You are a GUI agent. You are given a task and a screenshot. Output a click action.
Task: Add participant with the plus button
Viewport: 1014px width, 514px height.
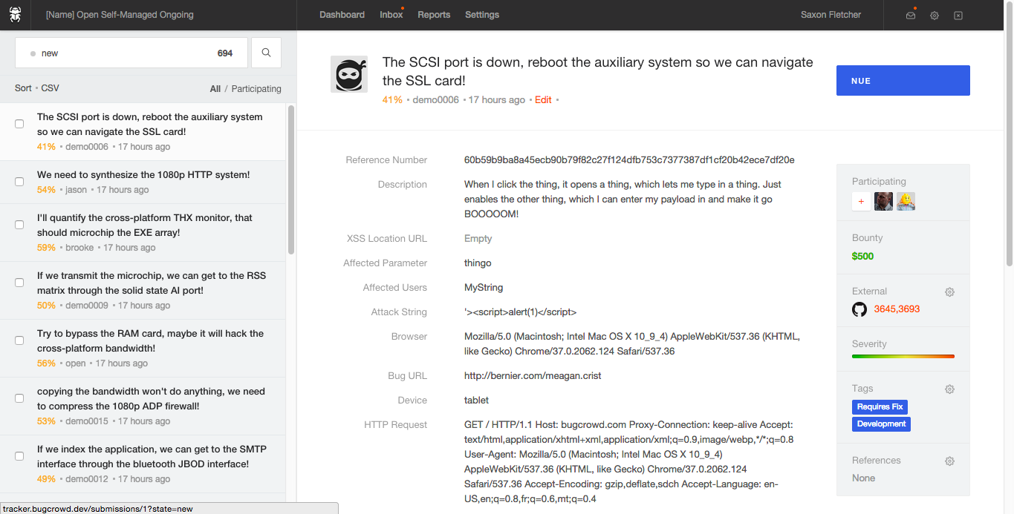861,201
